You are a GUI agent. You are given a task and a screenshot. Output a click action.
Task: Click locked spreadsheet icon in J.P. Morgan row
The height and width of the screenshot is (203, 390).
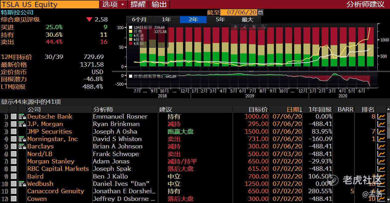(x=22, y=124)
